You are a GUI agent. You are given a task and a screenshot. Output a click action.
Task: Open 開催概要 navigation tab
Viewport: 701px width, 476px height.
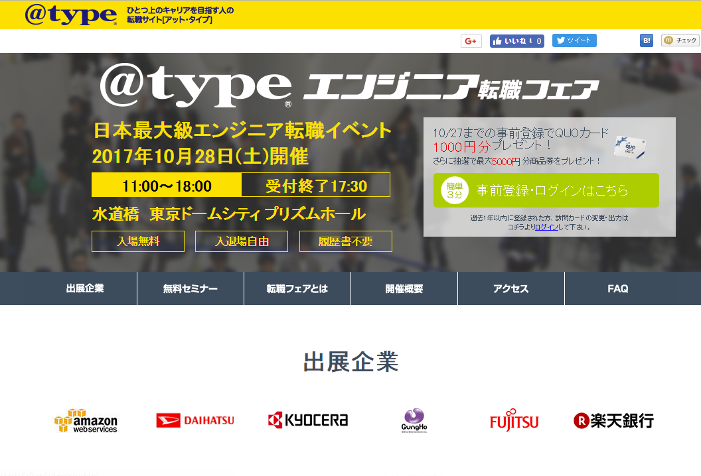point(404,288)
